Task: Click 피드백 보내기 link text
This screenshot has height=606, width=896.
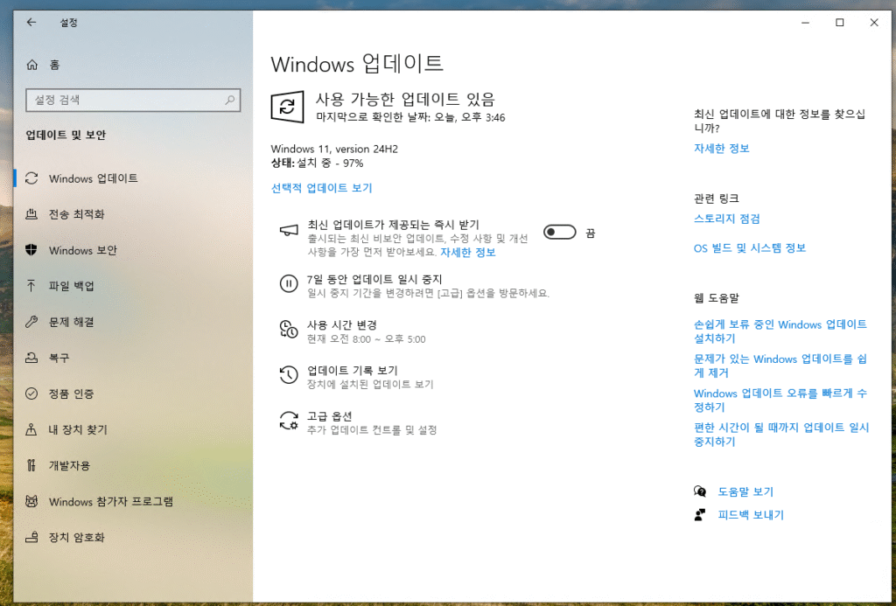Action: (x=750, y=514)
